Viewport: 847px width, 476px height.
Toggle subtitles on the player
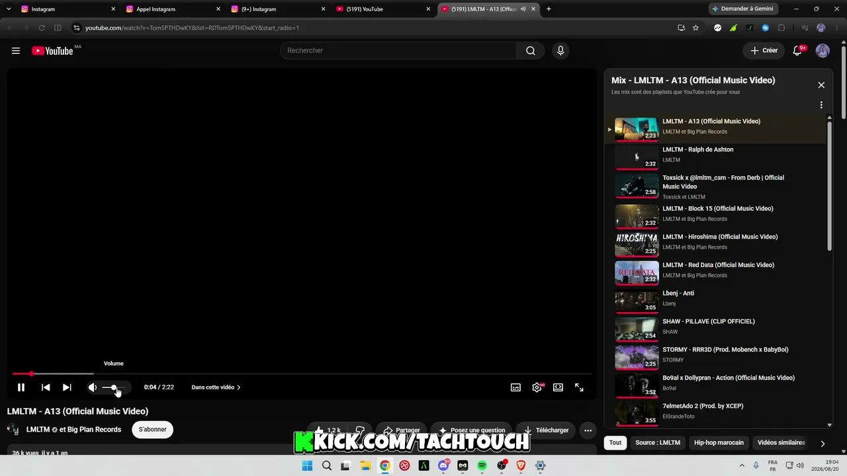tap(515, 387)
